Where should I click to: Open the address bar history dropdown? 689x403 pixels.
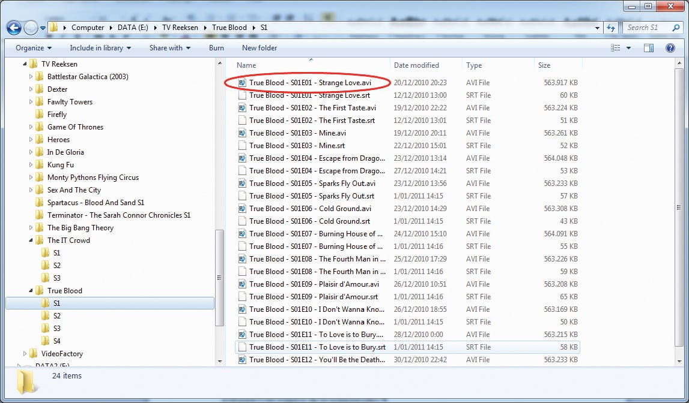pos(597,28)
